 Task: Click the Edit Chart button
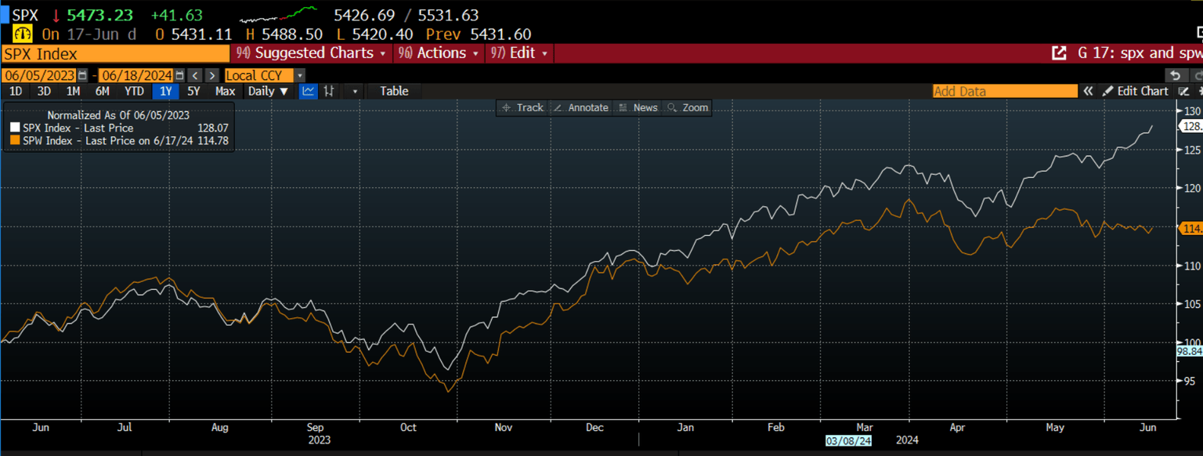pos(1135,91)
